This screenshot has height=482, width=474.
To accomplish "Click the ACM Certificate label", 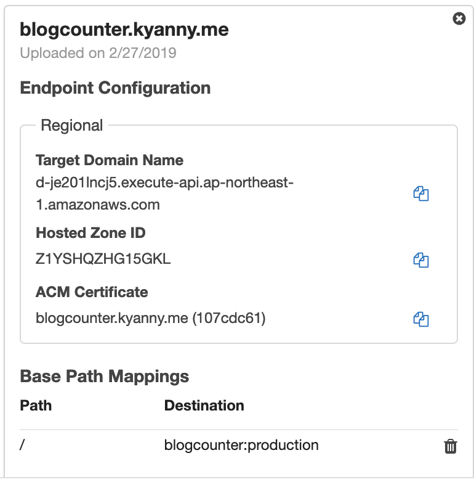I will (x=92, y=292).
